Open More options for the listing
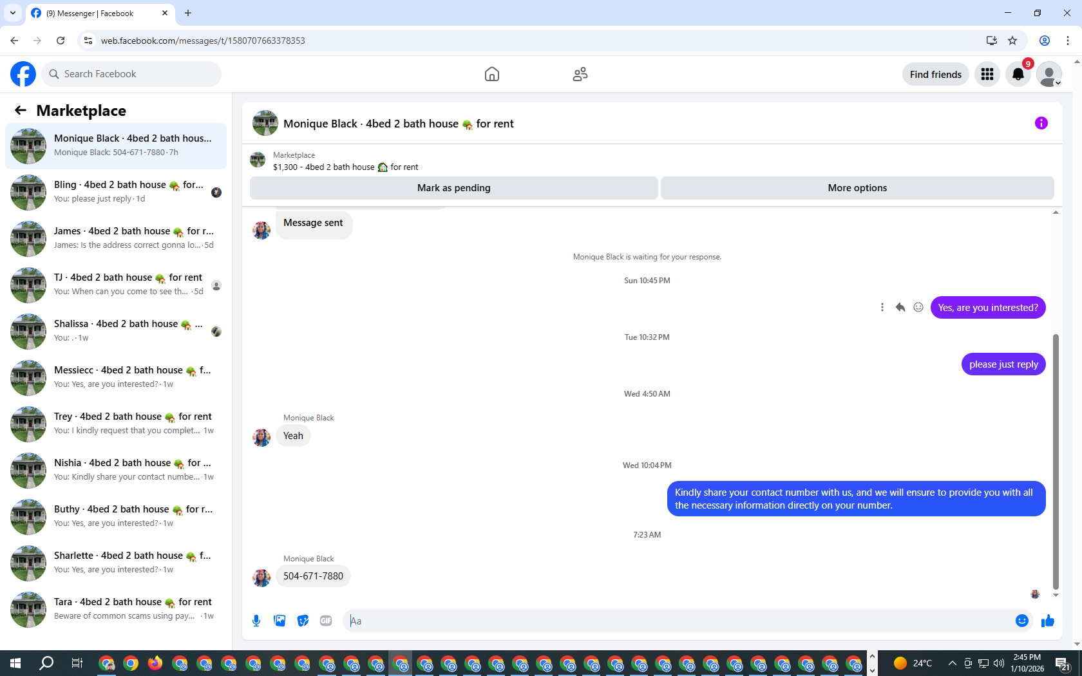 [857, 188]
